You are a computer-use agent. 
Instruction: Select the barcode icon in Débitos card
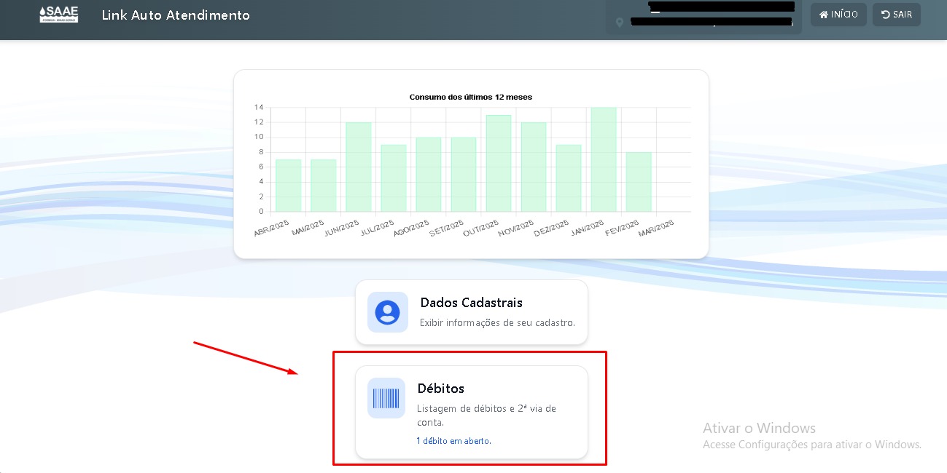pyautogui.click(x=386, y=398)
